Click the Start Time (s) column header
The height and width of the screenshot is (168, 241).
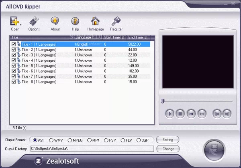[x=114, y=38]
